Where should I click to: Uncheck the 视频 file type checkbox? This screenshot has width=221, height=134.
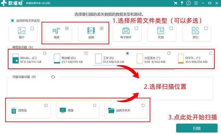pyautogui.click(x=102, y=29)
